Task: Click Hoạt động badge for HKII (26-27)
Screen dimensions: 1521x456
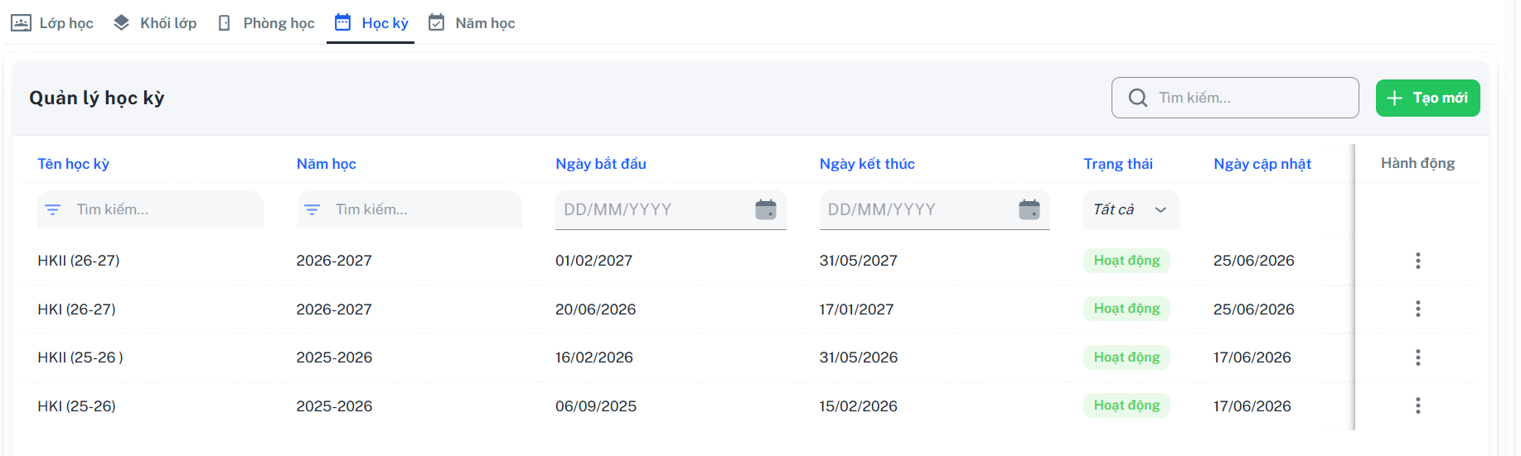Action: pos(1126,261)
